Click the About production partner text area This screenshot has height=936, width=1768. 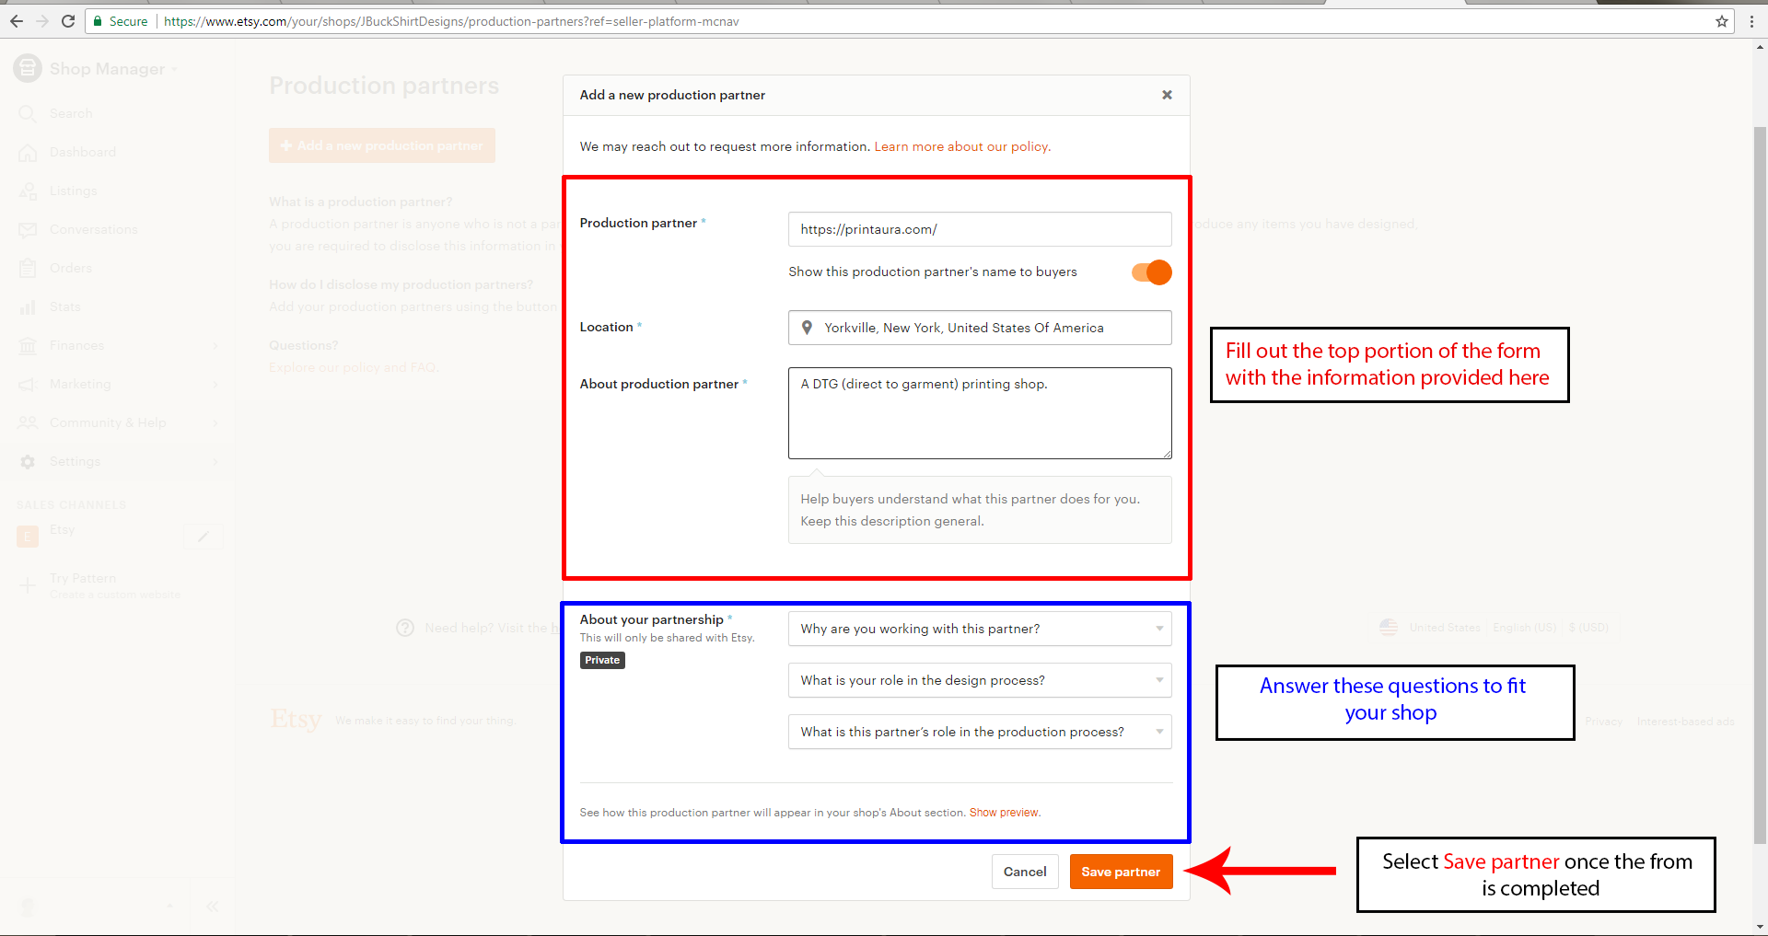coord(980,413)
